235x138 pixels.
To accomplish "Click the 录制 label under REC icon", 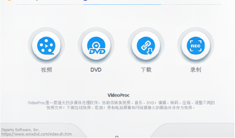I will click(x=196, y=70).
